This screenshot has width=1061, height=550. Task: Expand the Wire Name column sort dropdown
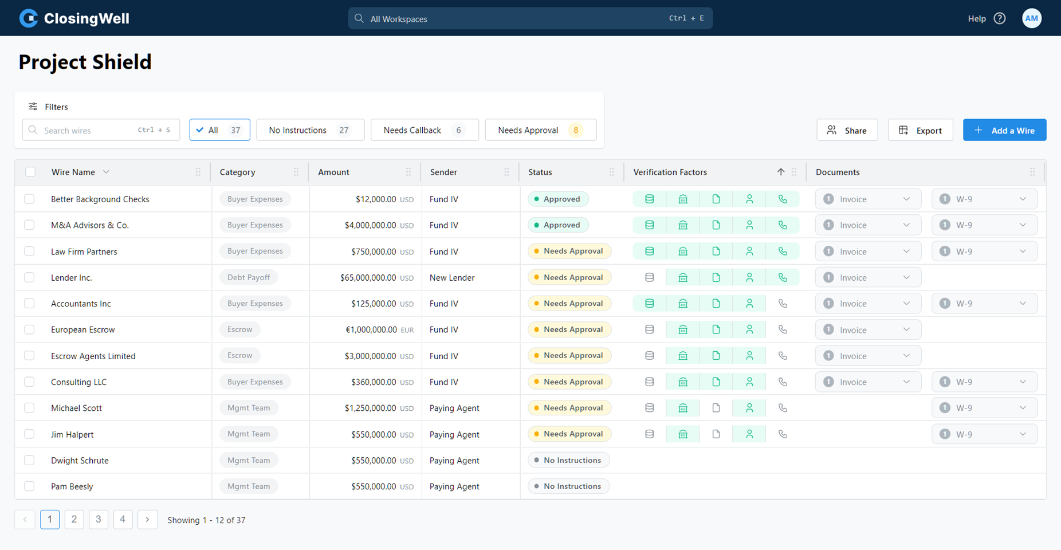tap(106, 171)
